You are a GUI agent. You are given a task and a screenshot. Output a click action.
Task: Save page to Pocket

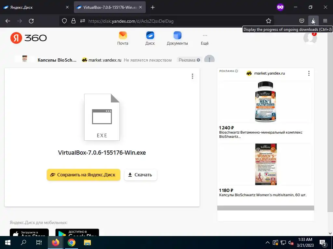(x=301, y=21)
